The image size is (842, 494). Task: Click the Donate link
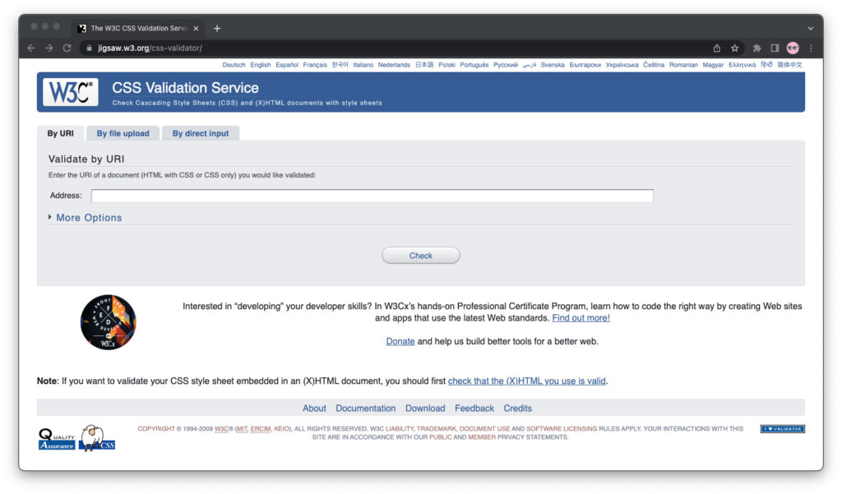(400, 341)
